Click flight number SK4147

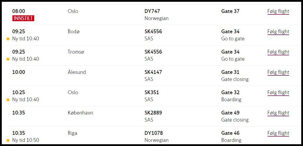tap(153, 72)
